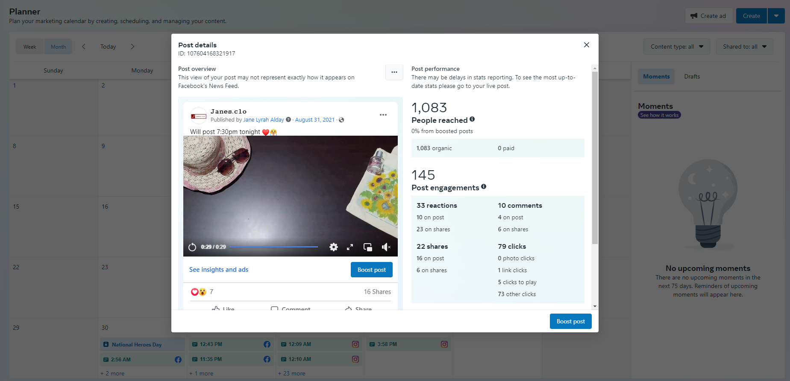Open the three-dot menu on the Janes.clo post
Viewport: 790px width, 381px height.
pos(383,115)
